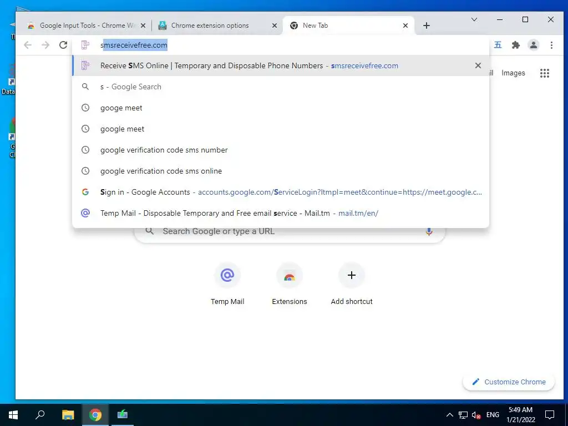Open the Windows Start menu
568x426 pixels.
point(13,415)
